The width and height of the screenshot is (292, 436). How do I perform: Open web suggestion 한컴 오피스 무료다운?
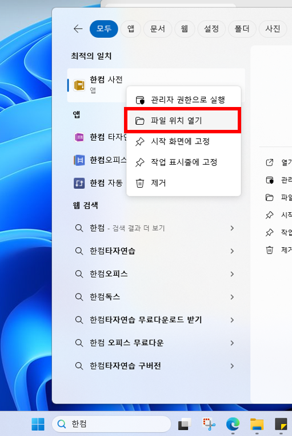[x=156, y=343]
